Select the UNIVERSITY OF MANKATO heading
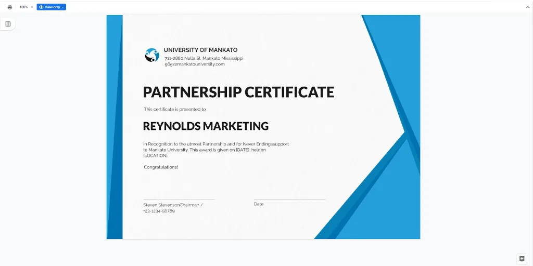Screen dimensions: 533x266 click(x=200, y=50)
